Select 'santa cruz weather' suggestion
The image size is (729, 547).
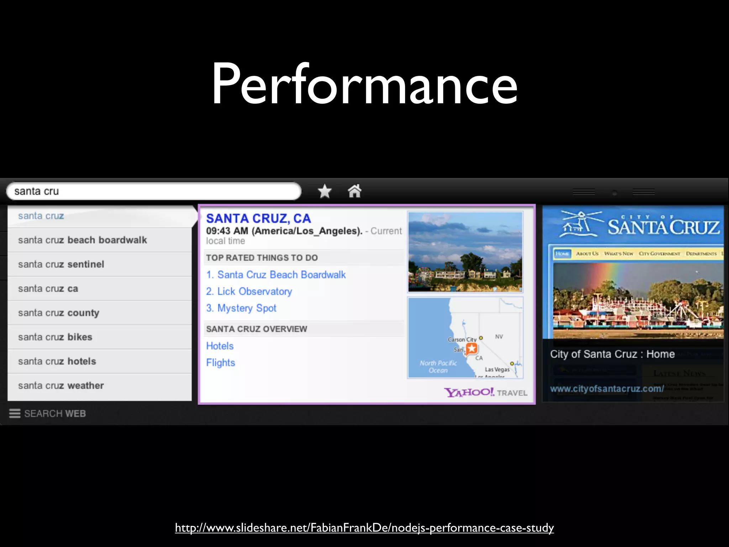[100, 386]
